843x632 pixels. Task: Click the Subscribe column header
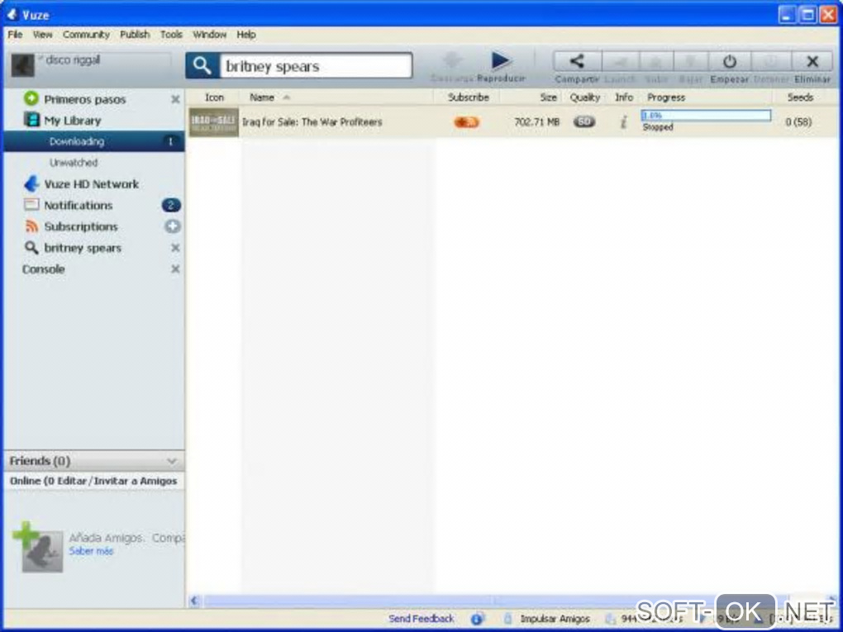tap(469, 97)
